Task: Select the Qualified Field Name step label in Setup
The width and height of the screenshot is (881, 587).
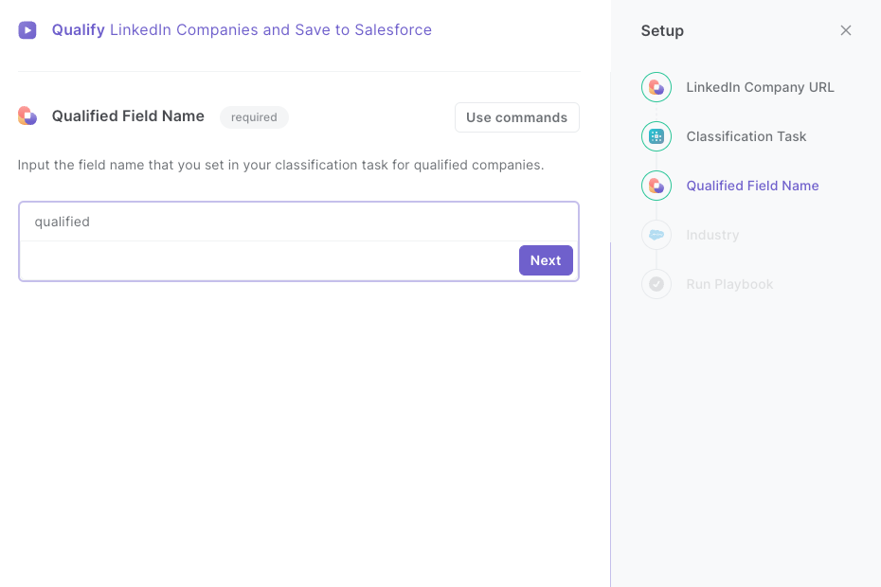Action: click(x=752, y=186)
